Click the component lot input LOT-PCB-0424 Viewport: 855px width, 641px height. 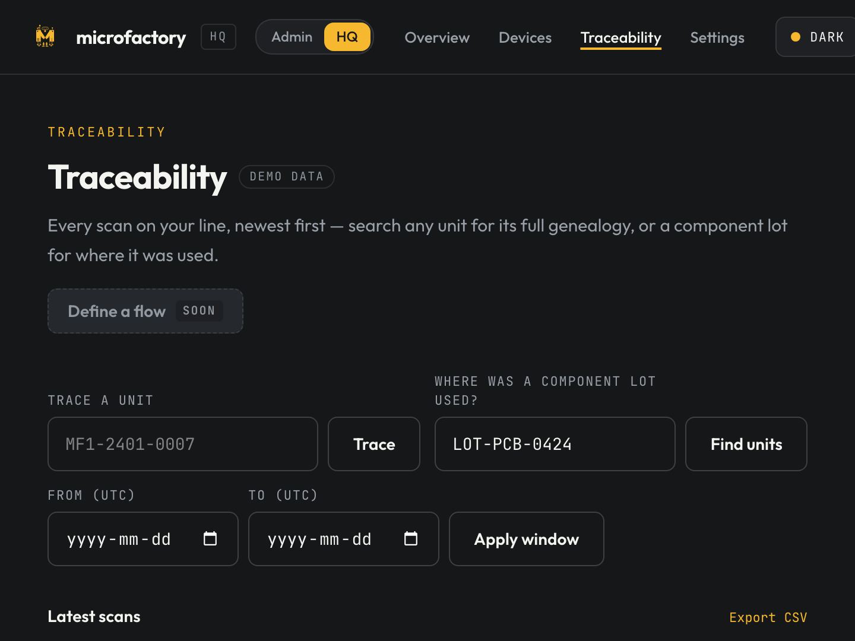[x=555, y=444]
